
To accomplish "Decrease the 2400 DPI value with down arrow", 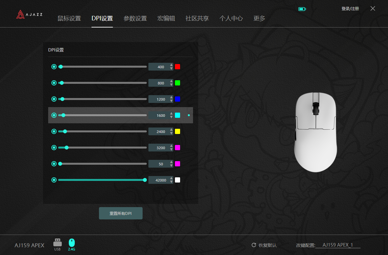I will coord(171,133).
